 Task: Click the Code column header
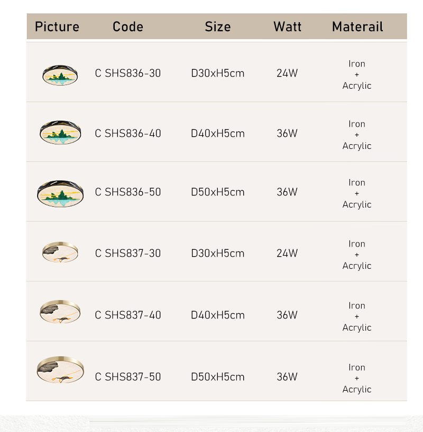[128, 27]
